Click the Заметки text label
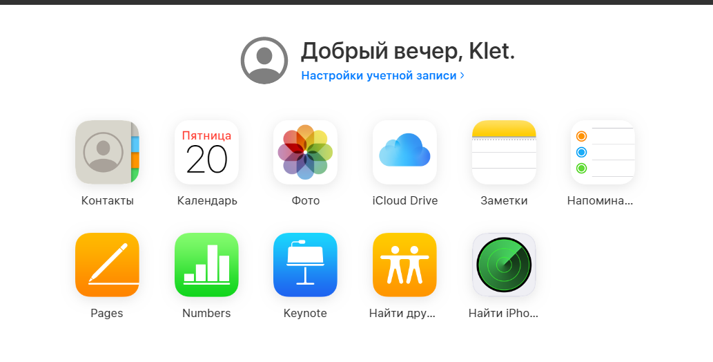The image size is (713, 362). [x=504, y=201]
